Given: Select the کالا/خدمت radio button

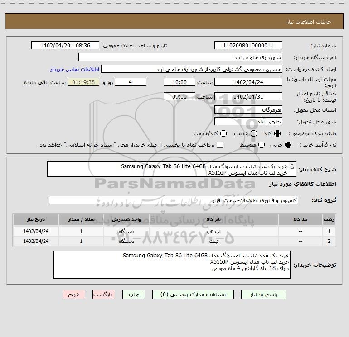Looking at the screenshot, I should click(223, 133).
